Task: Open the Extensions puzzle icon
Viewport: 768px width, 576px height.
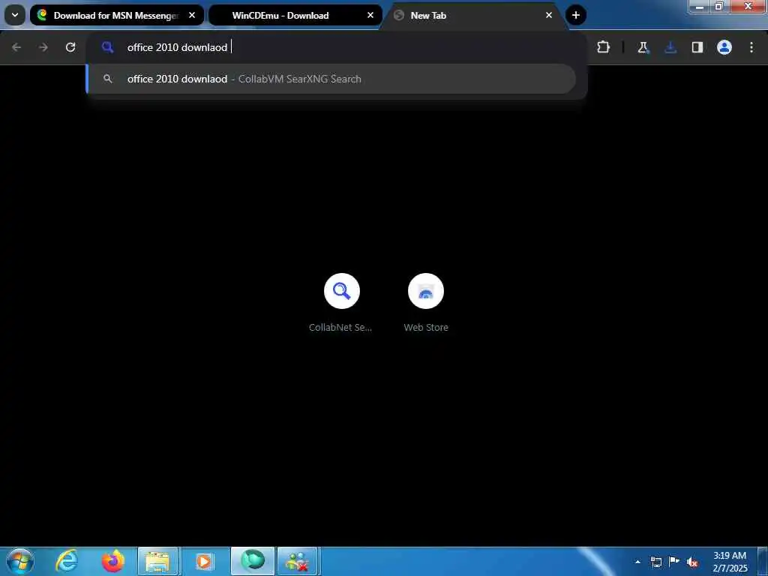Action: (604, 47)
